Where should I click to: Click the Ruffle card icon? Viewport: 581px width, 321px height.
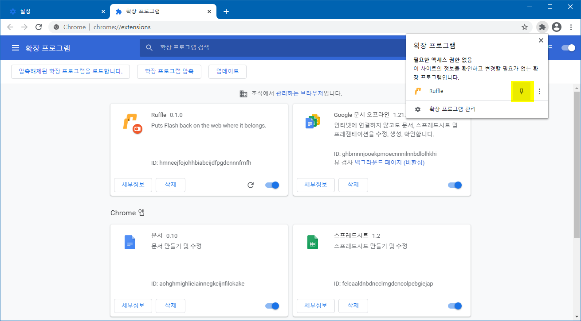[132, 124]
